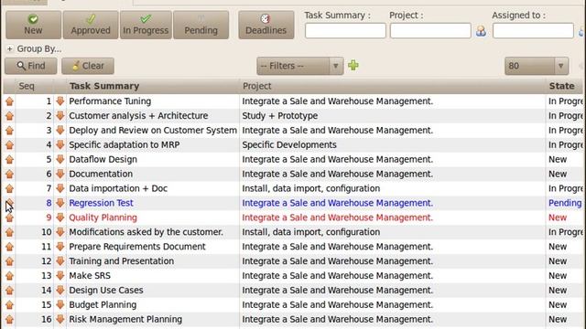This screenshot has height=329, width=586.
Task: Move Dataflow Design task up
Action: pos(9,160)
